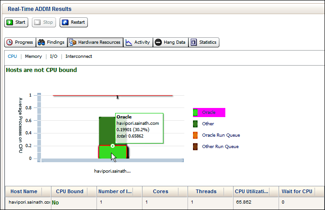325x210 pixels.
Task: Click the green play icon on Start
Action: click(10, 22)
